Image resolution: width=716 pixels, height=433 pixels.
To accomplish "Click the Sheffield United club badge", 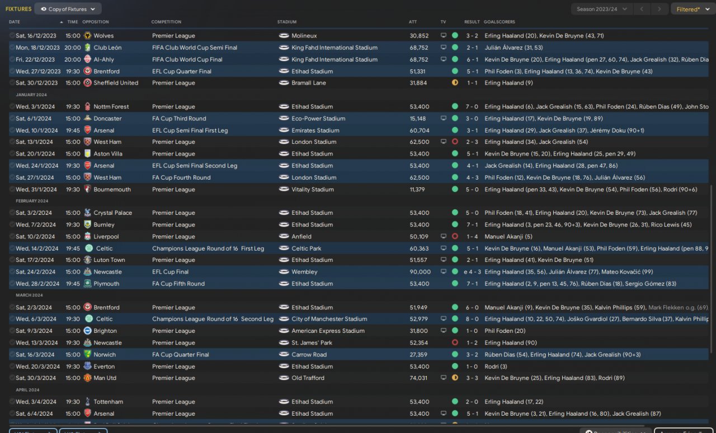I will pyautogui.click(x=87, y=83).
